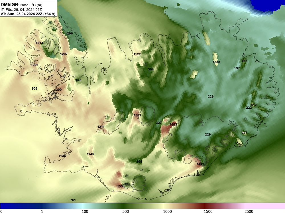The image size is (285, 214).
Task: Click the DMI/IGB Hæð 0°C title text
Action: (21, 5)
